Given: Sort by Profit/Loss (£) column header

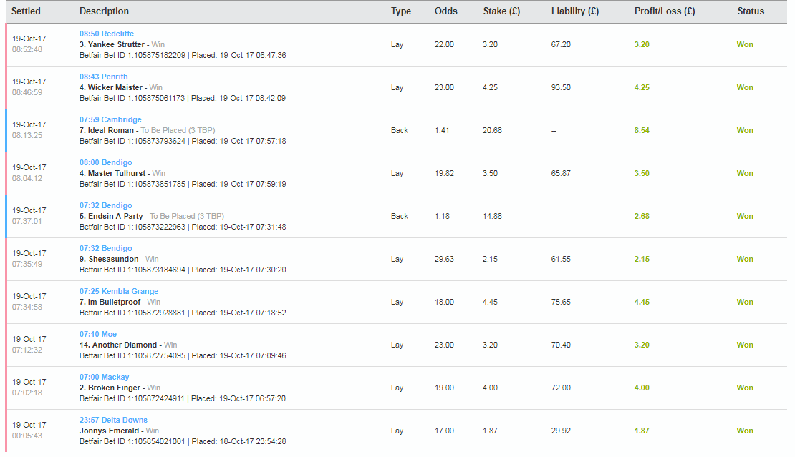Looking at the screenshot, I should point(665,11).
